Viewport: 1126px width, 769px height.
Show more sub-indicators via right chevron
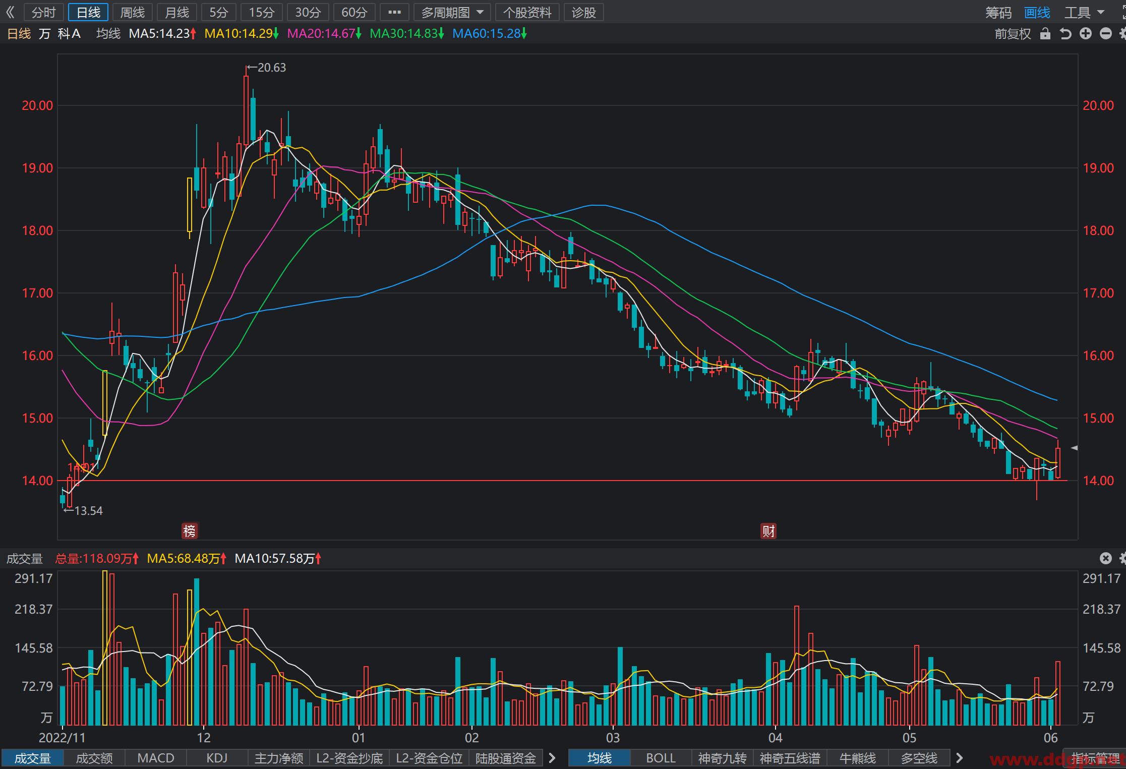coord(552,758)
